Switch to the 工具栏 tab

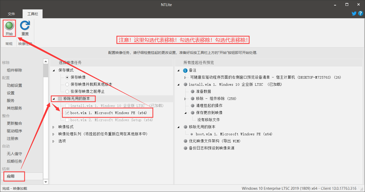(33, 14)
